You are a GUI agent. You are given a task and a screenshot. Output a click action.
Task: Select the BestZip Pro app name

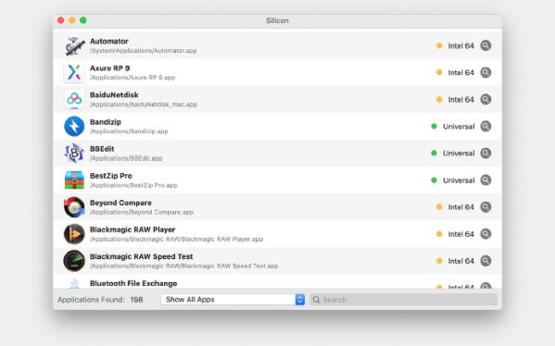pos(111,176)
